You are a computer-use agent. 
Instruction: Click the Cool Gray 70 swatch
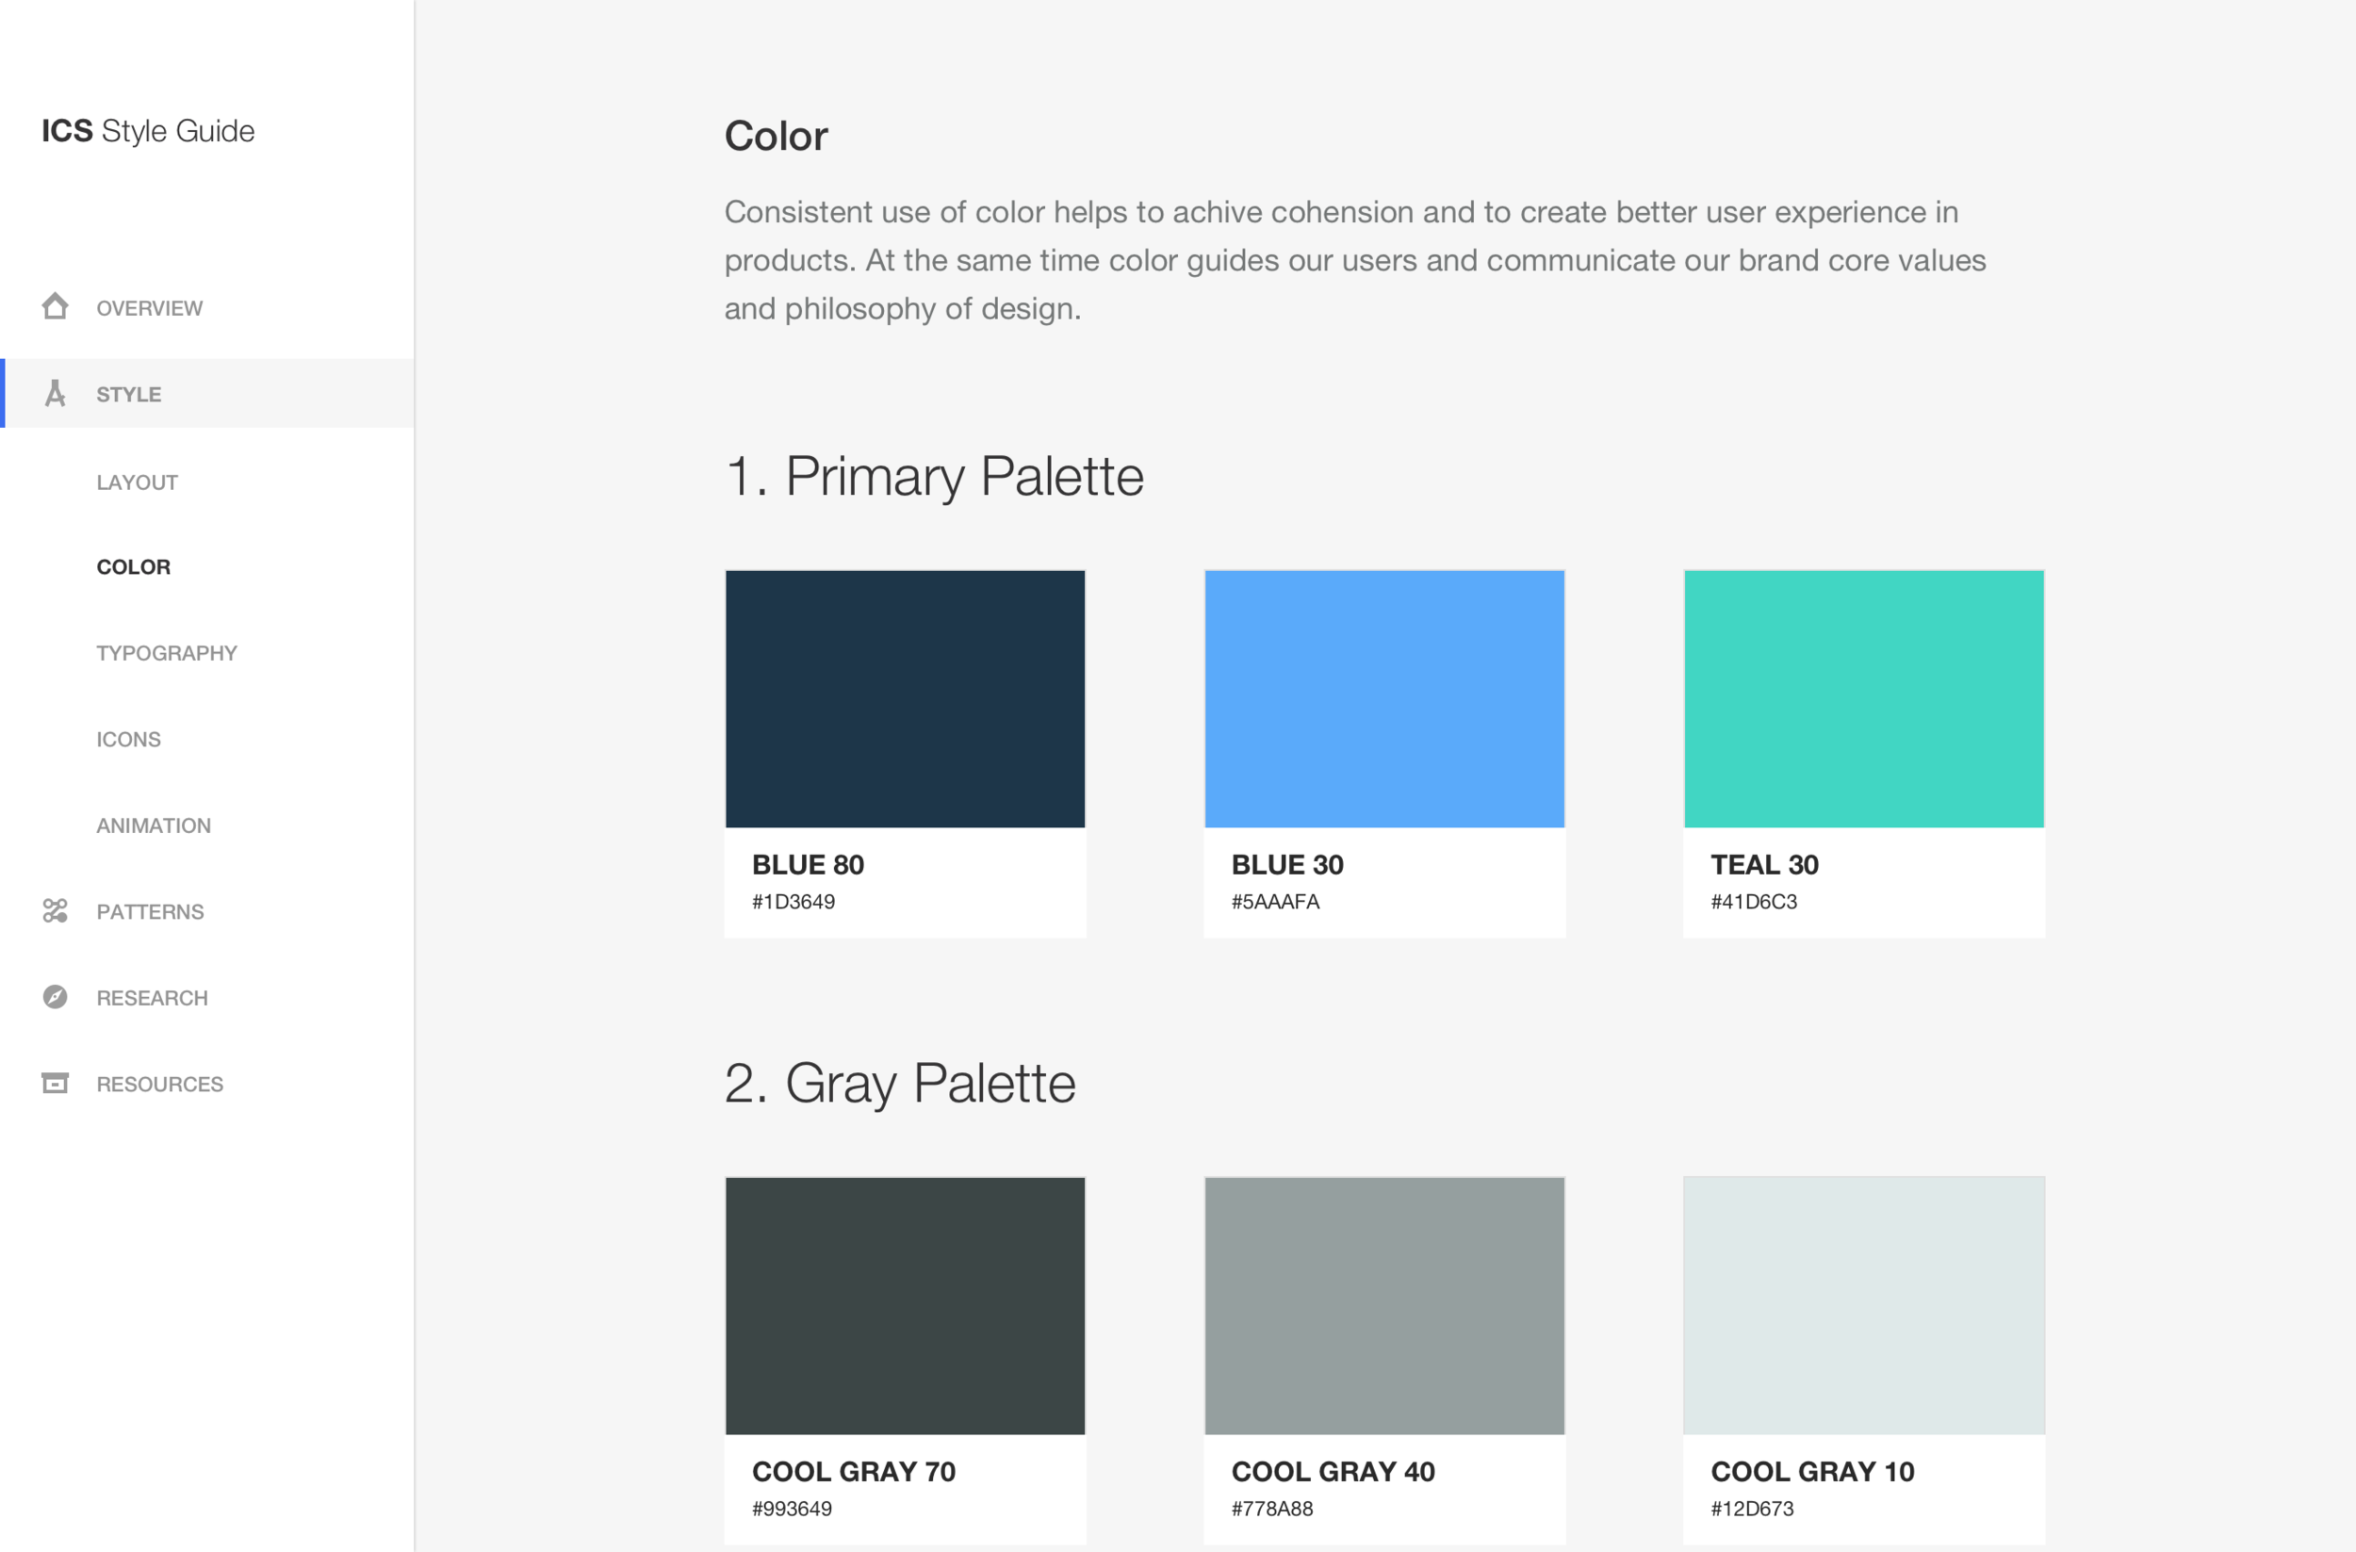pyautogui.click(x=905, y=1305)
